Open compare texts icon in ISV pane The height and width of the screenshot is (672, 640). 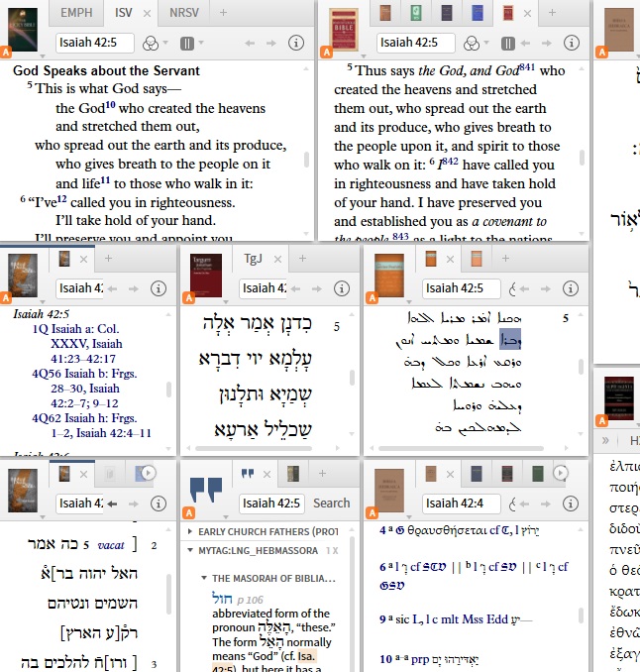[x=151, y=43]
